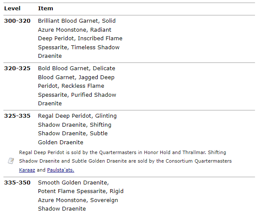261x214 pixels.
Task: Click the Azure Moonstone, Sovereign text
Action: point(78,200)
